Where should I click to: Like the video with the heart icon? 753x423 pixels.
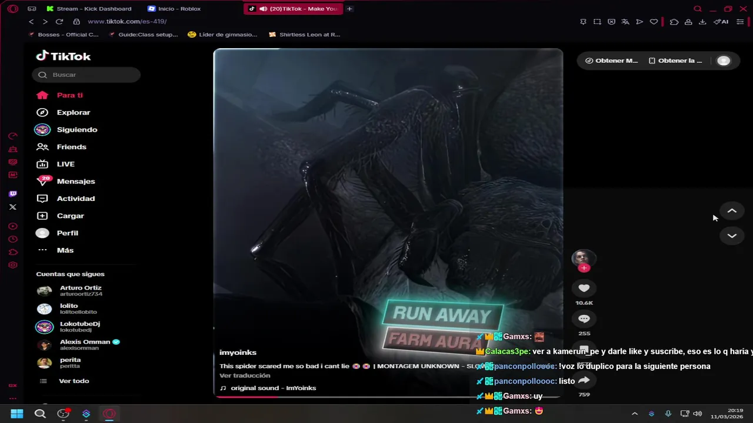click(584, 288)
